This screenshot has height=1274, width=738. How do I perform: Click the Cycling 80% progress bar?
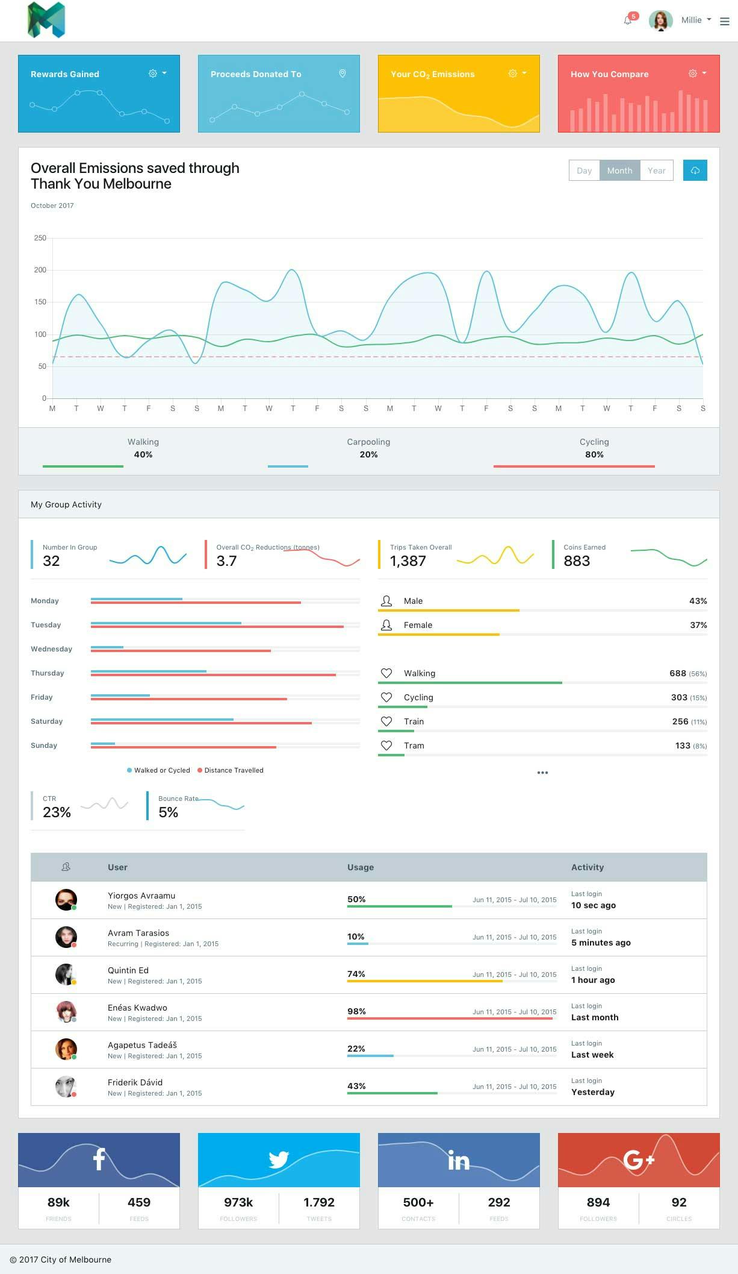click(574, 466)
